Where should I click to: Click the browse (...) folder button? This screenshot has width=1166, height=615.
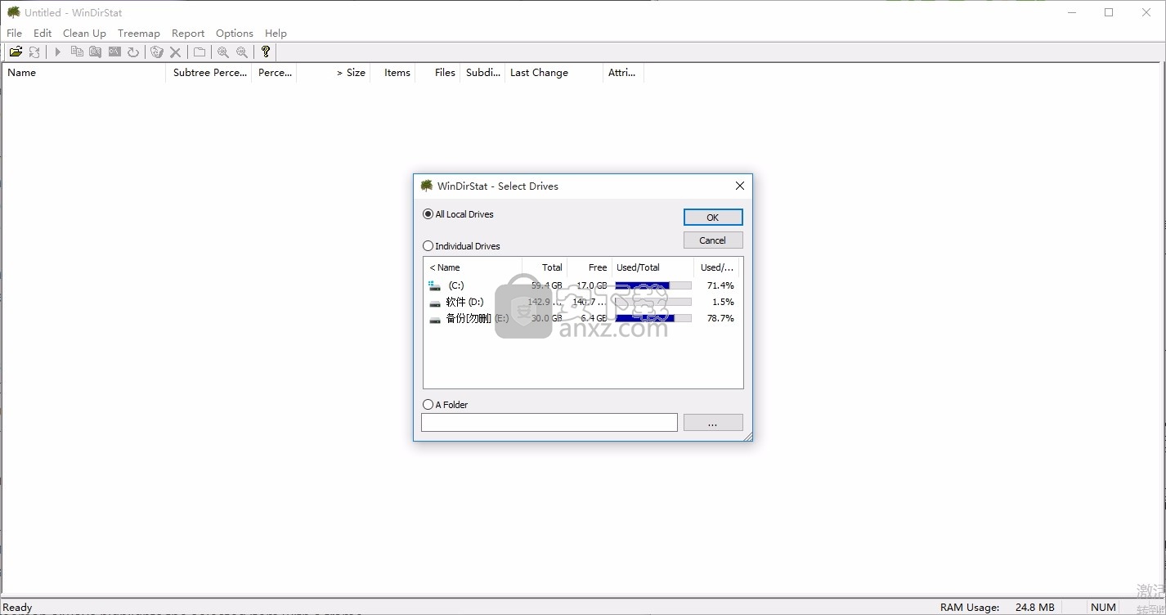713,423
